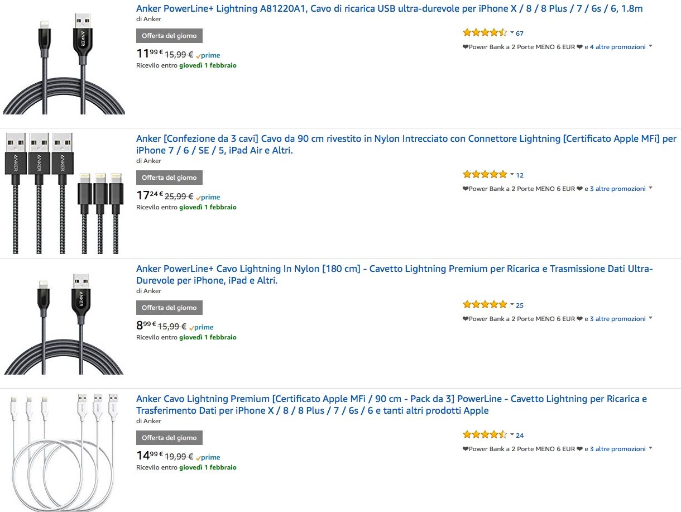Click the three braided cables product image
The height and width of the screenshot is (512, 681).
(64, 193)
